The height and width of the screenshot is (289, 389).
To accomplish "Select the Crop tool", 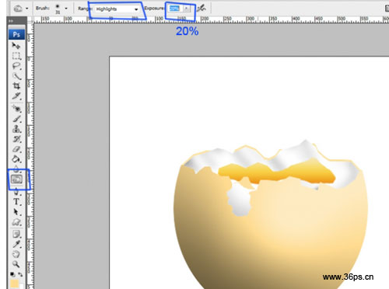I will [x=16, y=85].
